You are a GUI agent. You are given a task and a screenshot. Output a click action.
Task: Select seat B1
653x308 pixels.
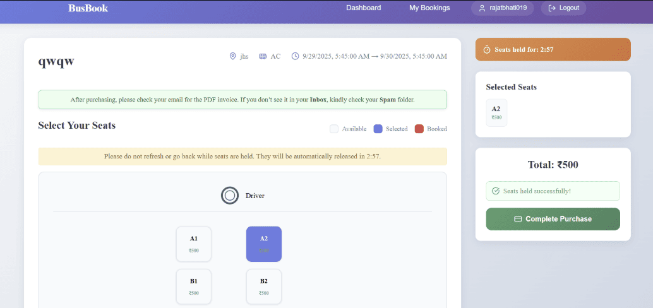click(x=194, y=286)
